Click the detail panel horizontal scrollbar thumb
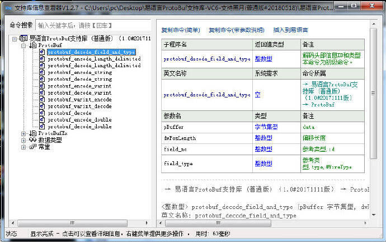Viewport: 386px width, 242px height. pos(218,223)
